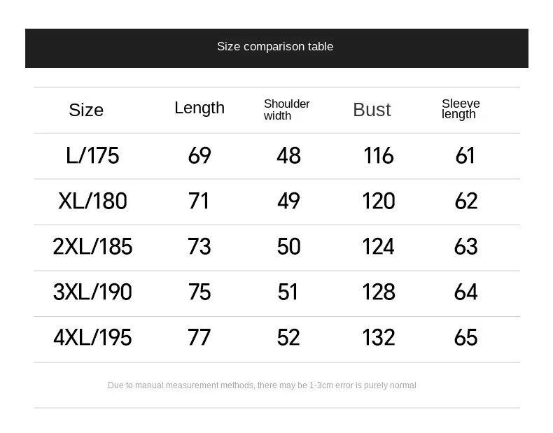Click the shoulder width value 50

point(288,247)
